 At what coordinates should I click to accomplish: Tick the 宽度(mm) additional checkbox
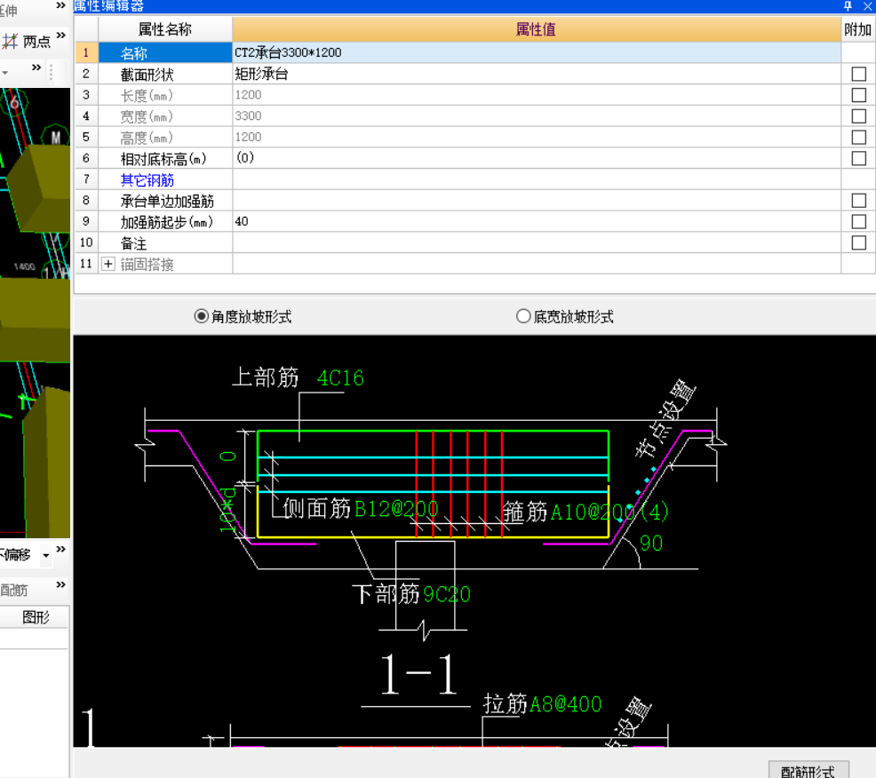pos(859,116)
